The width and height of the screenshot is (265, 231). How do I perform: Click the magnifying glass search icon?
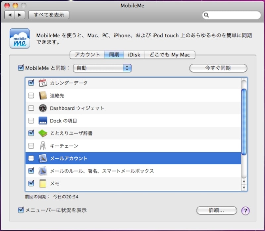(x=206, y=15)
